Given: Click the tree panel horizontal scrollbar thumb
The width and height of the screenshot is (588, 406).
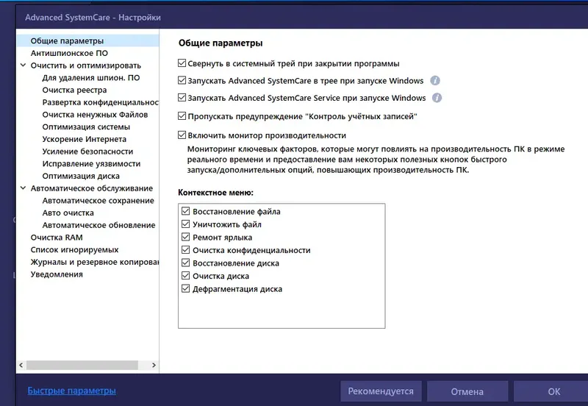Looking at the screenshot, I should pyautogui.click(x=82, y=365).
